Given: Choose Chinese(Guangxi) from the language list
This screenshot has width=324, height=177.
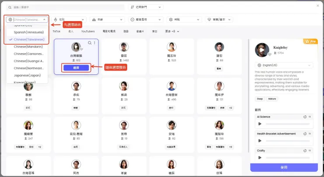Looking at the screenshot, I should click(x=27, y=61).
